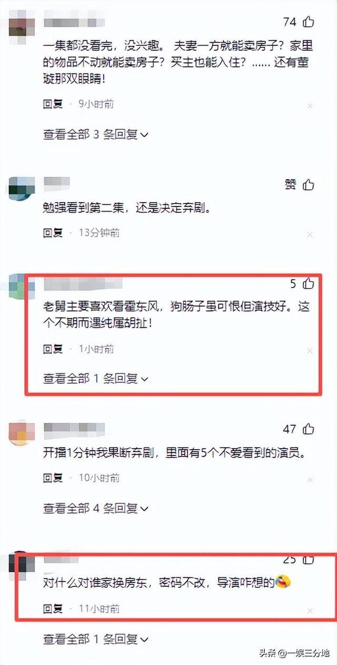The height and width of the screenshot is (665, 337).
Task: Dismiss the 9小时前 comment with X
Action: [310, 106]
